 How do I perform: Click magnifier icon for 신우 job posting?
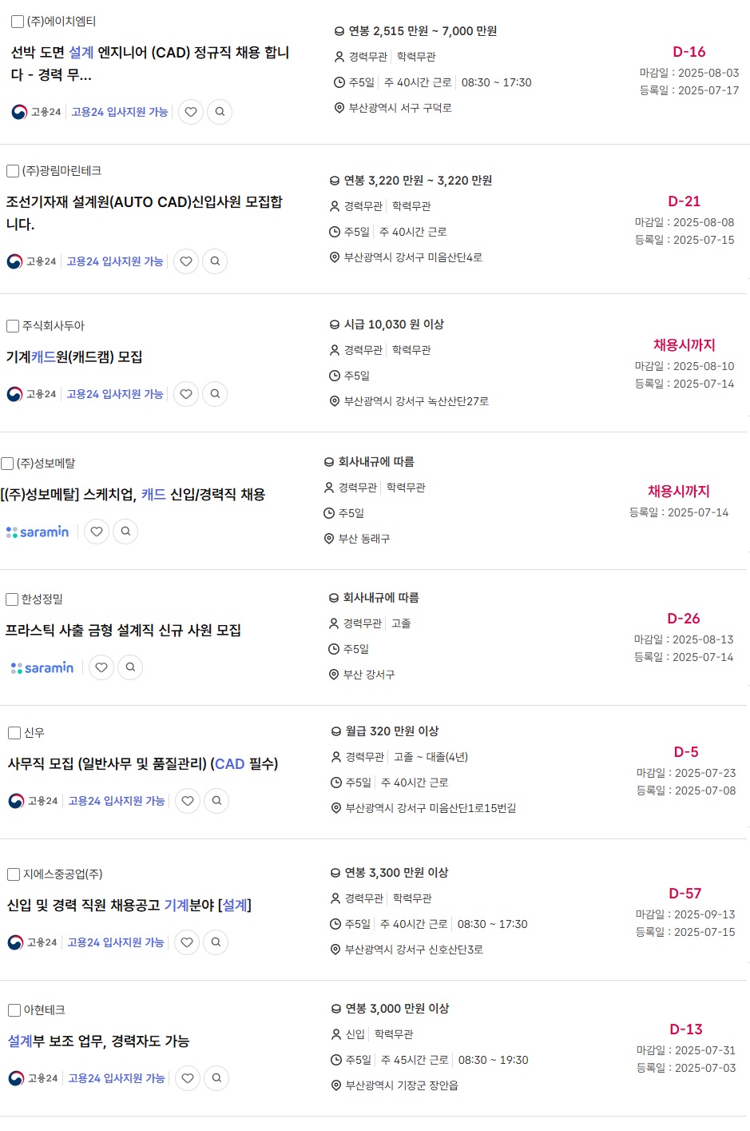click(x=216, y=801)
